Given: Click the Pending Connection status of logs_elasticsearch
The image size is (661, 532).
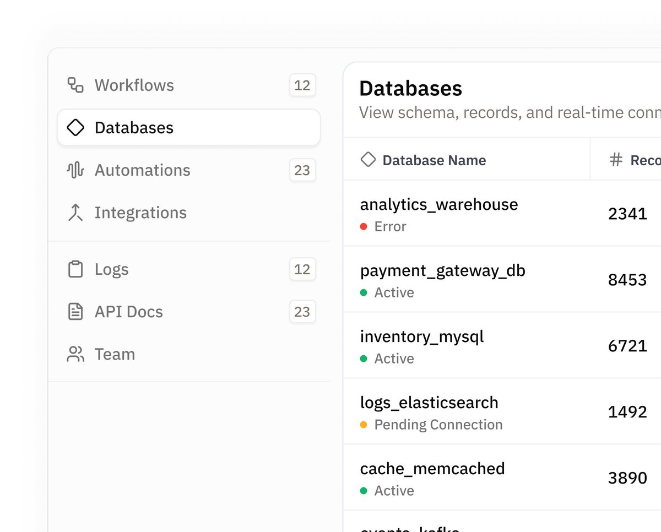Looking at the screenshot, I should click(x=438, y=425).
